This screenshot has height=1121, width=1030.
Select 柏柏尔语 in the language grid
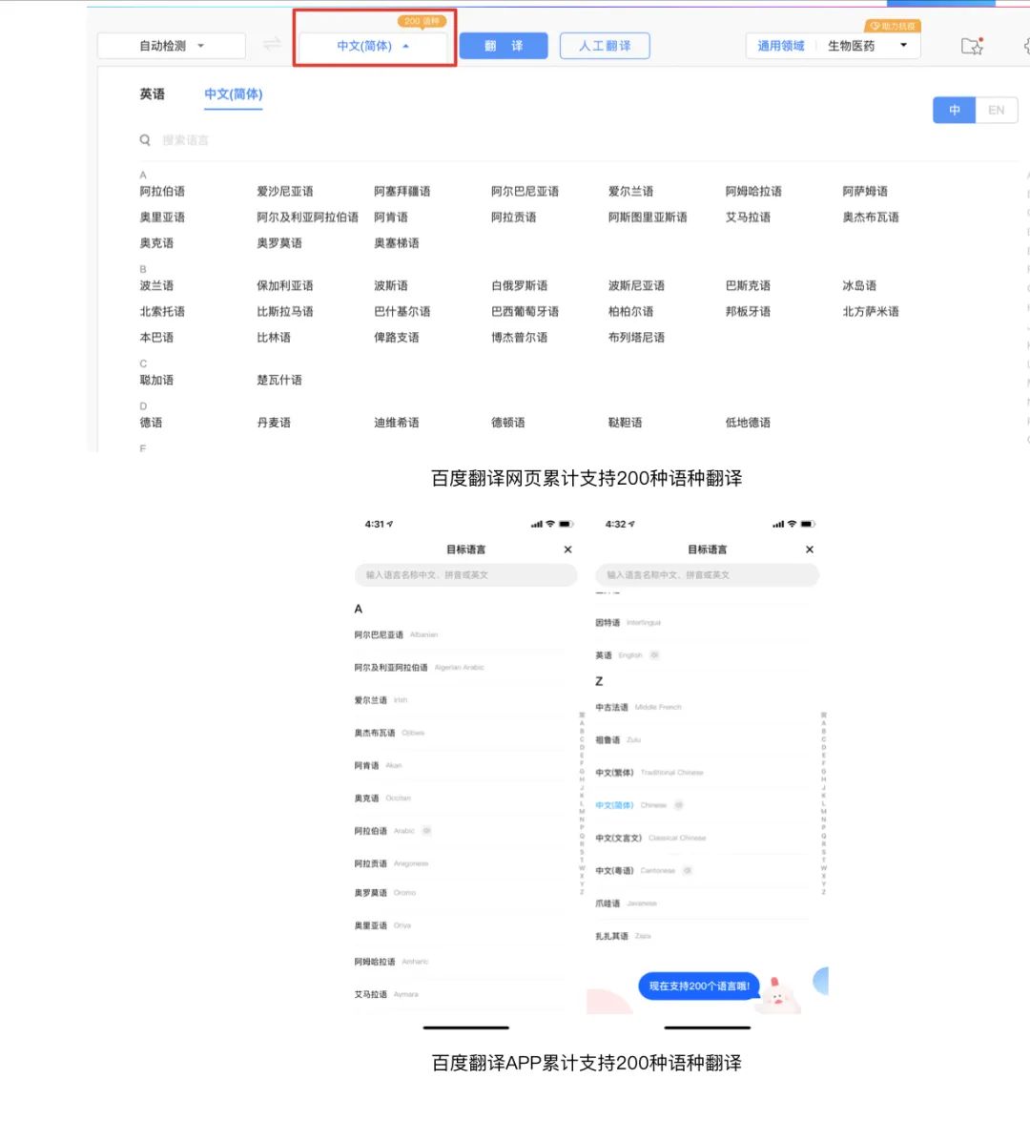pyautogui.click(x=630, y=311)
